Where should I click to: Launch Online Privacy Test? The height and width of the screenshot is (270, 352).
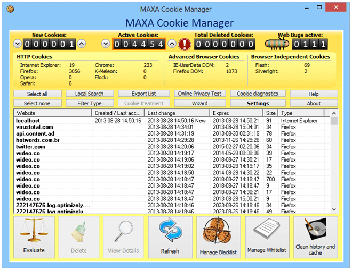[x=200, y=94]
